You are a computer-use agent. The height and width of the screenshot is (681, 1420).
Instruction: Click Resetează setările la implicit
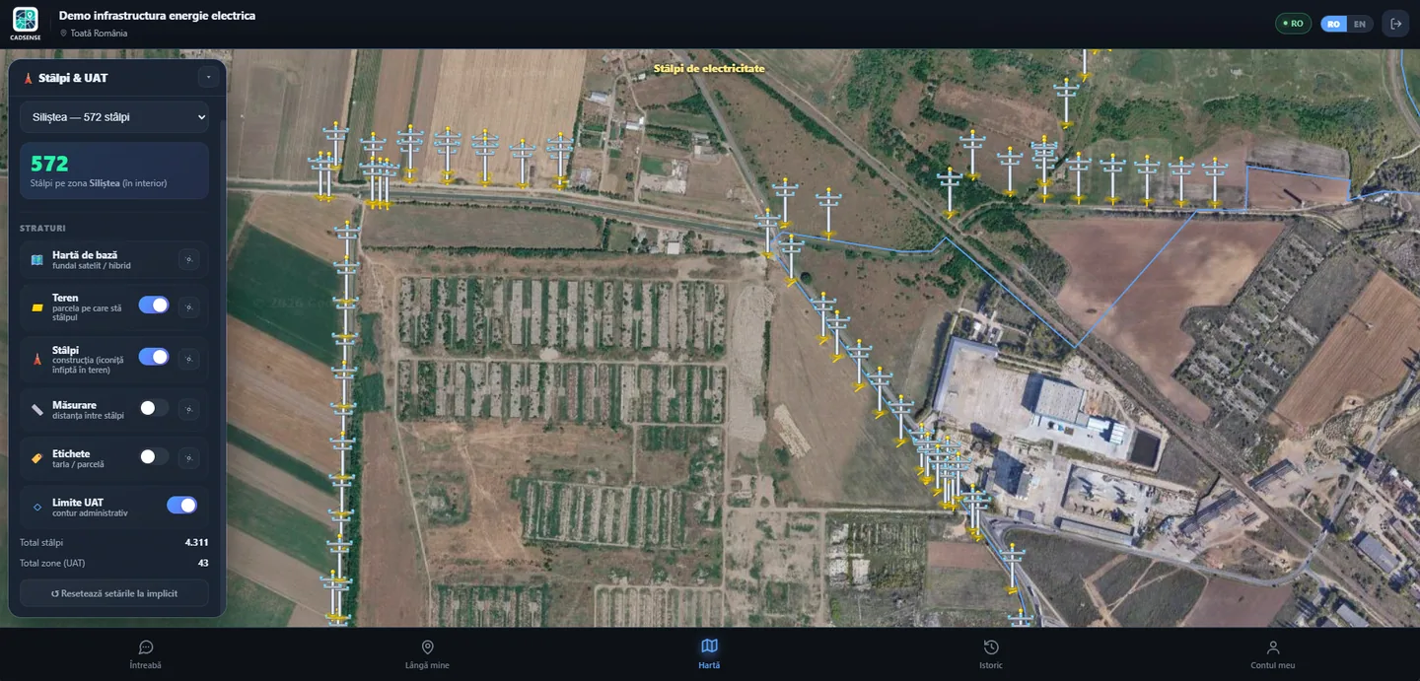coord(114,593)
